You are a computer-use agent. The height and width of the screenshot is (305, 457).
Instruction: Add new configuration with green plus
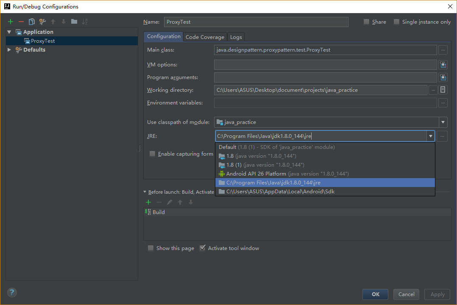[11, 22]
